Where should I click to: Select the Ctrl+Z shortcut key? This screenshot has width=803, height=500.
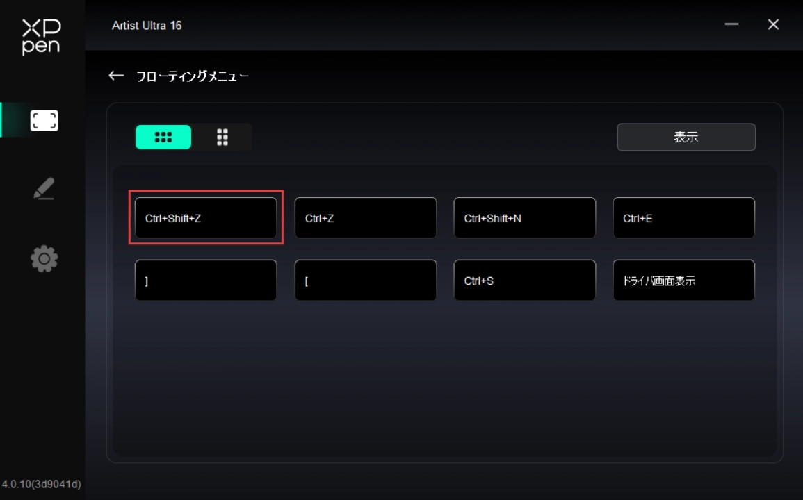(366, 218)
